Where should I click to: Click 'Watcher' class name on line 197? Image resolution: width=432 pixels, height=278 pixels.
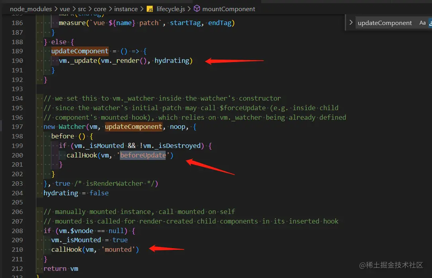click(x=72, y=126)
